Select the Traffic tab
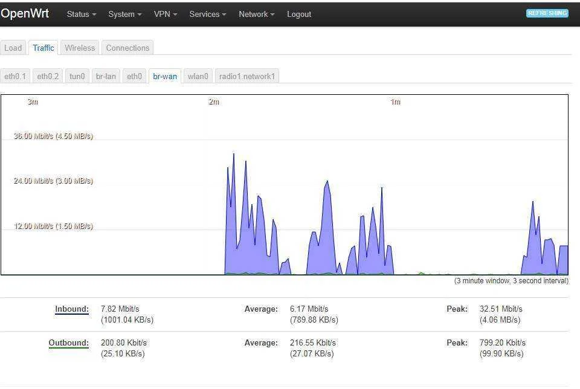Screen dimensions: 580x389 (x=43, y=48)
